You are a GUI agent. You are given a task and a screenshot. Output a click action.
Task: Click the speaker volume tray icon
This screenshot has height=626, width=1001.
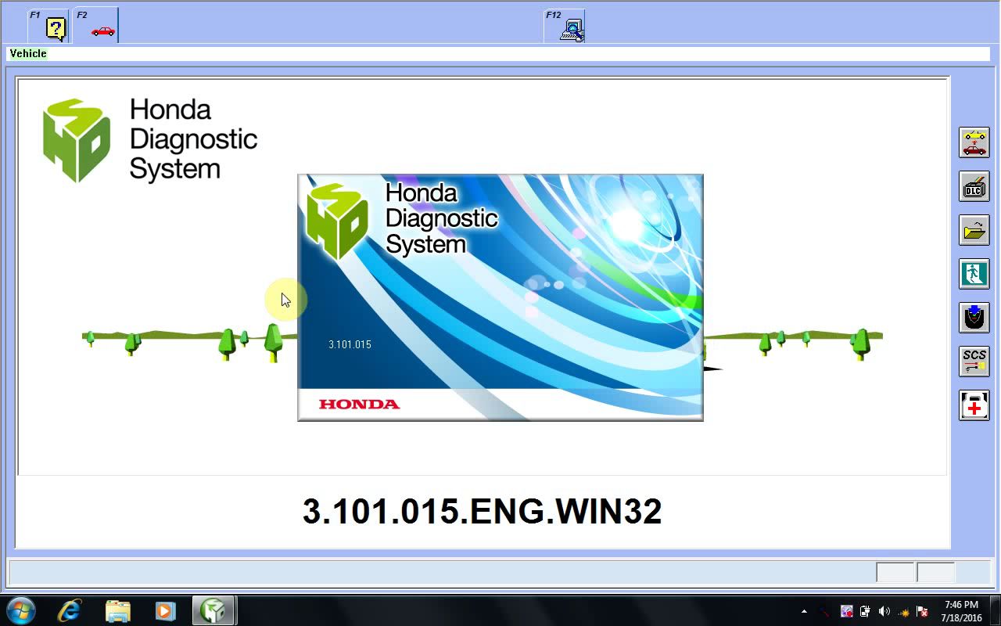point(884,611)
